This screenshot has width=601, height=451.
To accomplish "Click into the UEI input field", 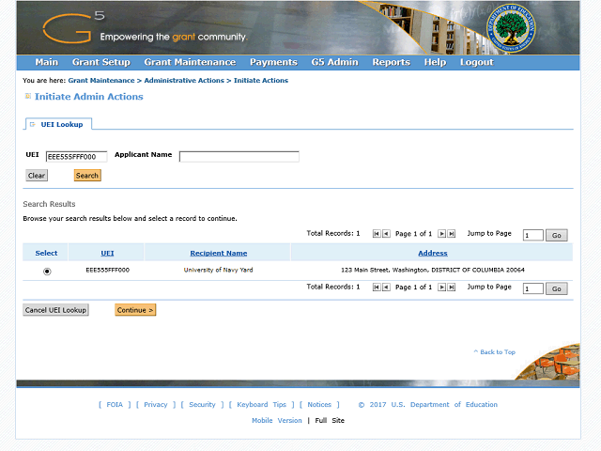I will tap(76, 157).
